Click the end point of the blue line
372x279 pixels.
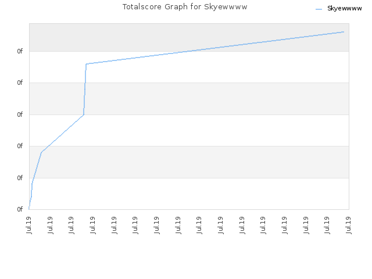(344, 32)
